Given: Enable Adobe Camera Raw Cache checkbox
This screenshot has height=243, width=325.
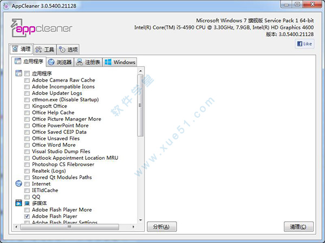Looking at the screenshot, I should (x=27, y=80).
